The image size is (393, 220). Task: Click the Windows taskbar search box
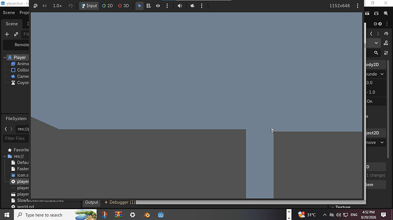[55, 215]
